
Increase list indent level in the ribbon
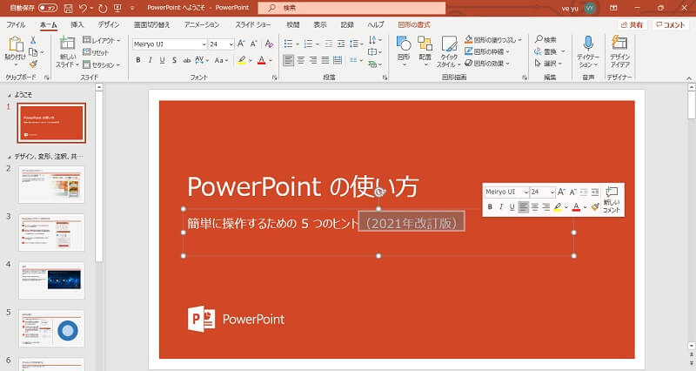(x=341, y=44)
